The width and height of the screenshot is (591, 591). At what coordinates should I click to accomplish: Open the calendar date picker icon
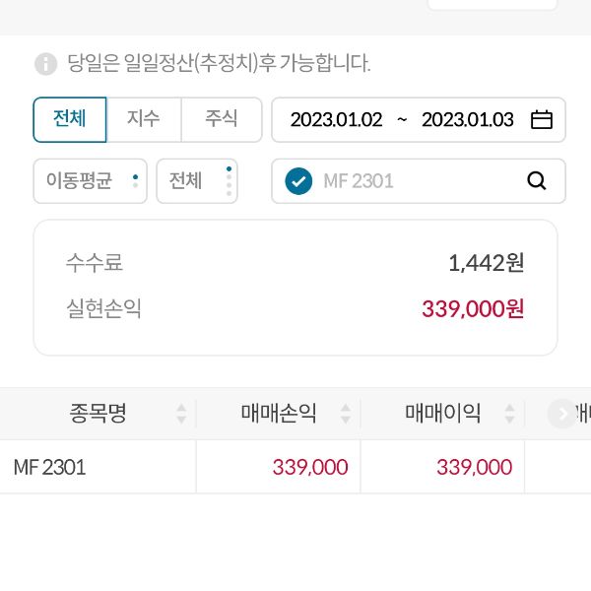click(x=542, y=120)
